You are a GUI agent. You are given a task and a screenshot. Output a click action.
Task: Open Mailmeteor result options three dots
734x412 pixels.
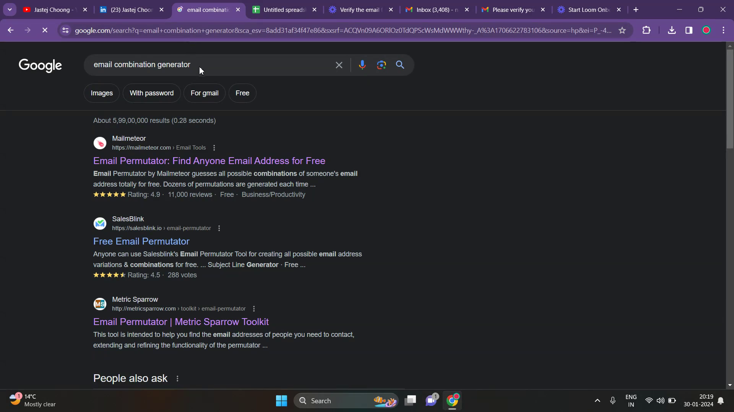tap(214, 148)
